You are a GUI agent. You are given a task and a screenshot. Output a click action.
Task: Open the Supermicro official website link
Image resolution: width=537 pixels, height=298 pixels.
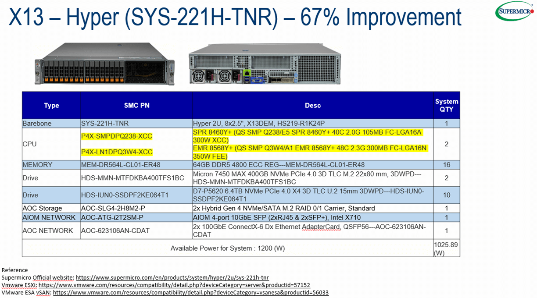[172, 277]
